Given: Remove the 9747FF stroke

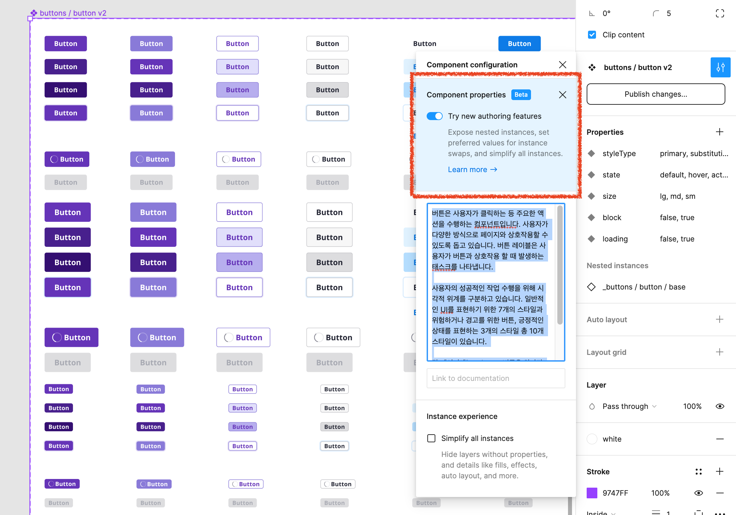Looking at the screenshot, I should tap(720, 493).
